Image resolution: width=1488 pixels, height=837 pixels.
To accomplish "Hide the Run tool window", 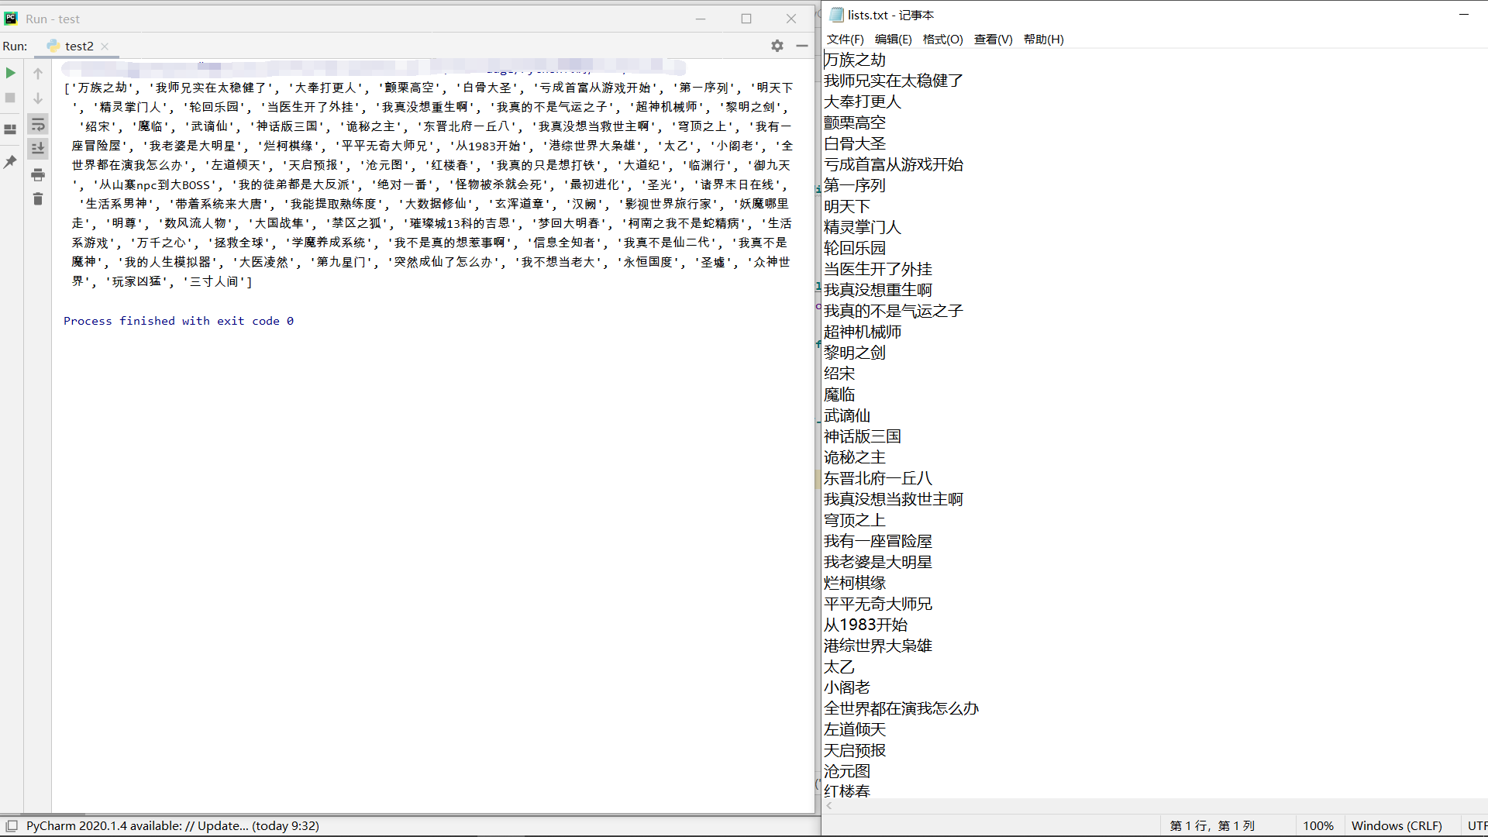I will pyautogui.click(x=802, y=46).
